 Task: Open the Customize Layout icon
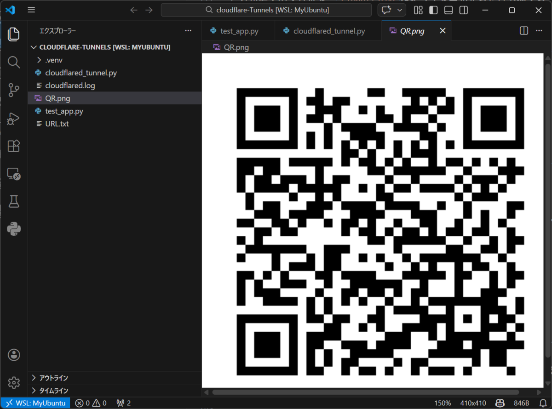(x=418, y=10)
